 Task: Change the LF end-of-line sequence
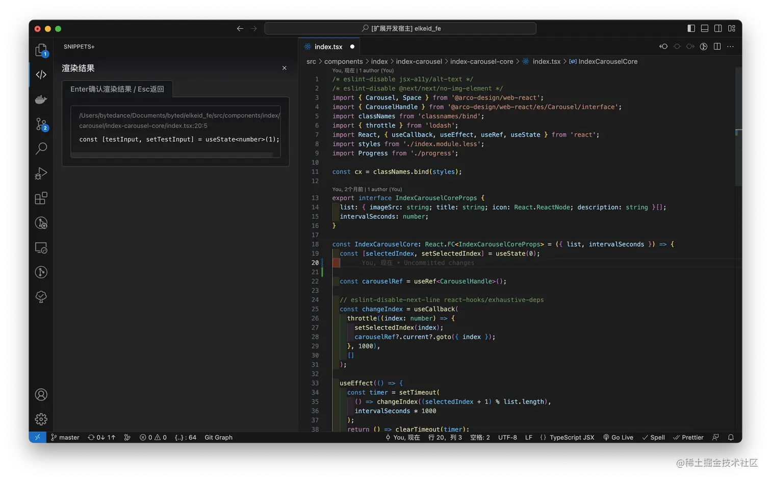click(x=529, y=437)
